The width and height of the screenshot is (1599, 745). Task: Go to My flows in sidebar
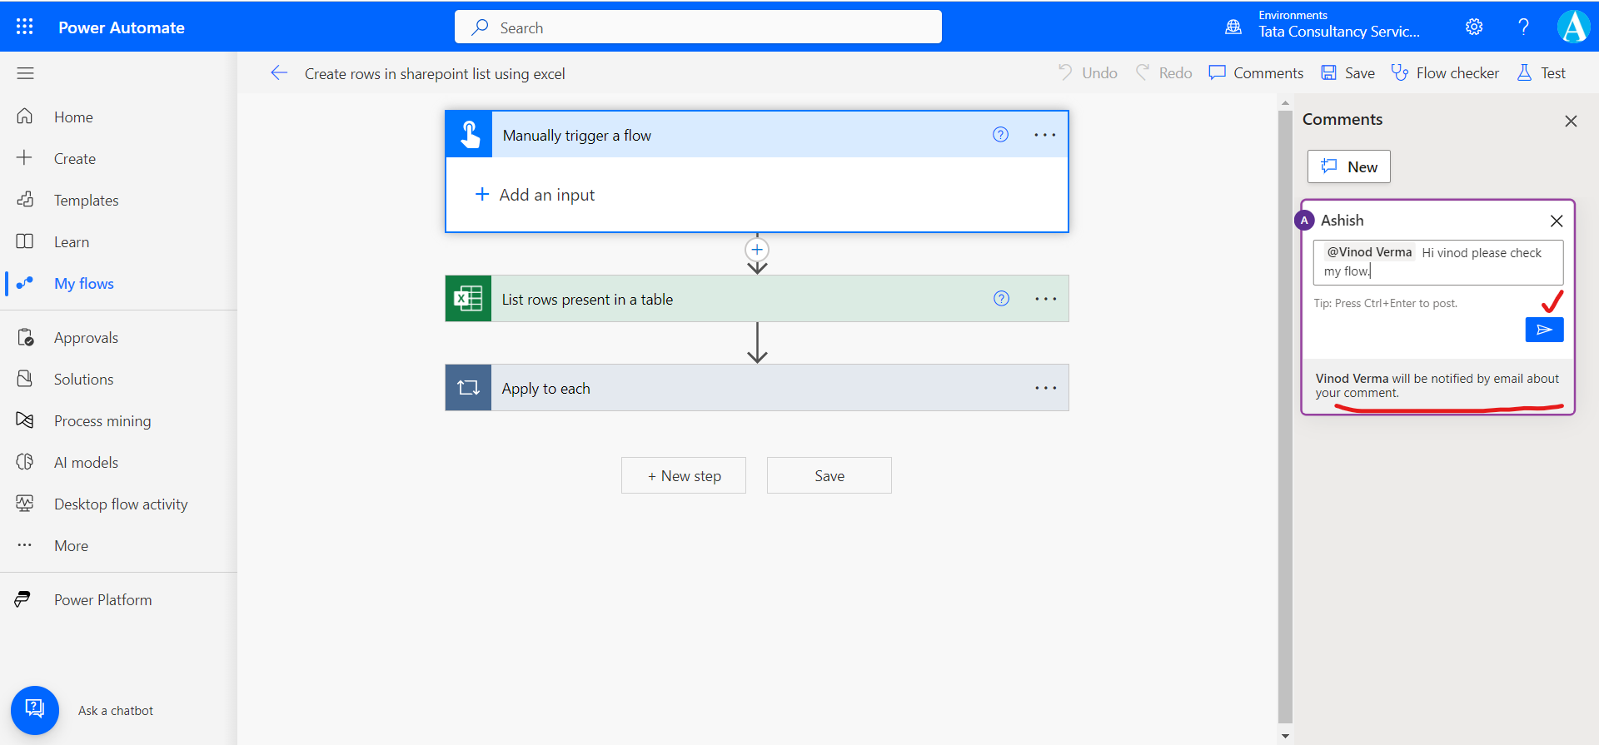click(83, 284)
